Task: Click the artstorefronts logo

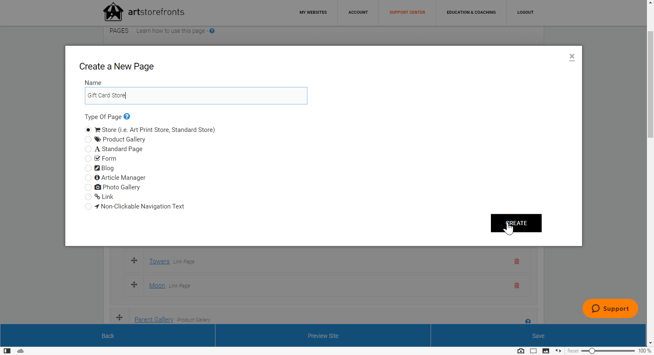Action: tap(144, 12)
